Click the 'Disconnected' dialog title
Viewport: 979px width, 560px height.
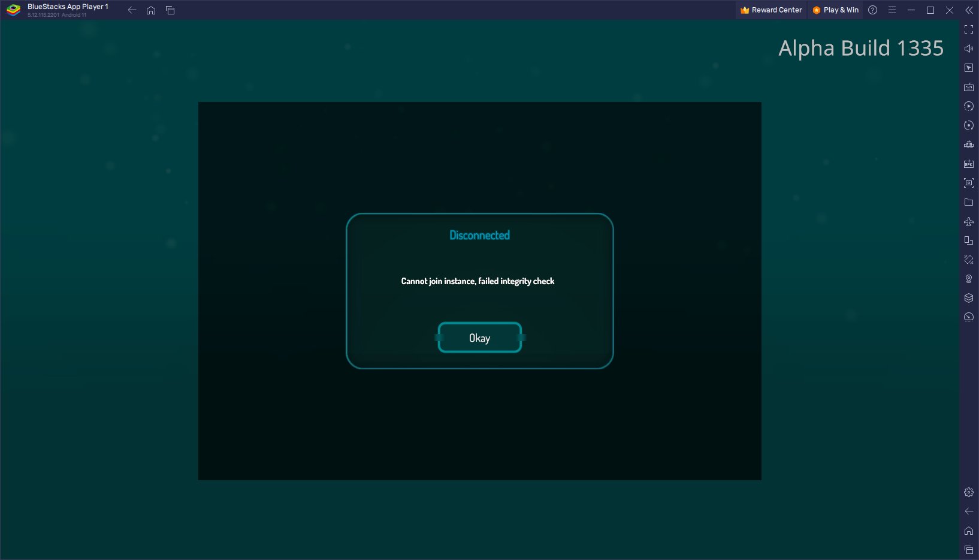(x=479, y=235)
